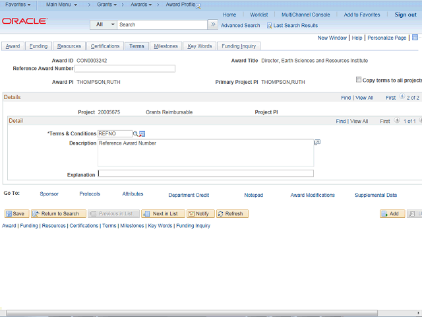This screenshot has height=317, width=422.
Task: Click View All in Details header
Action: pyautogui.click(x=364, y=98)
